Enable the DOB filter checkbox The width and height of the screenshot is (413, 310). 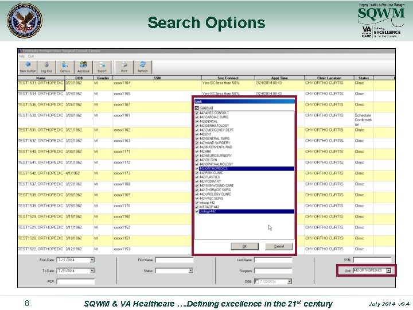pyautogui.click(x=256, y=281)
